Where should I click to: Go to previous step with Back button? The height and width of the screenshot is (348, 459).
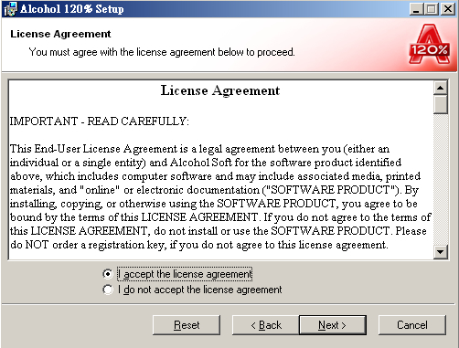point(266,325)
